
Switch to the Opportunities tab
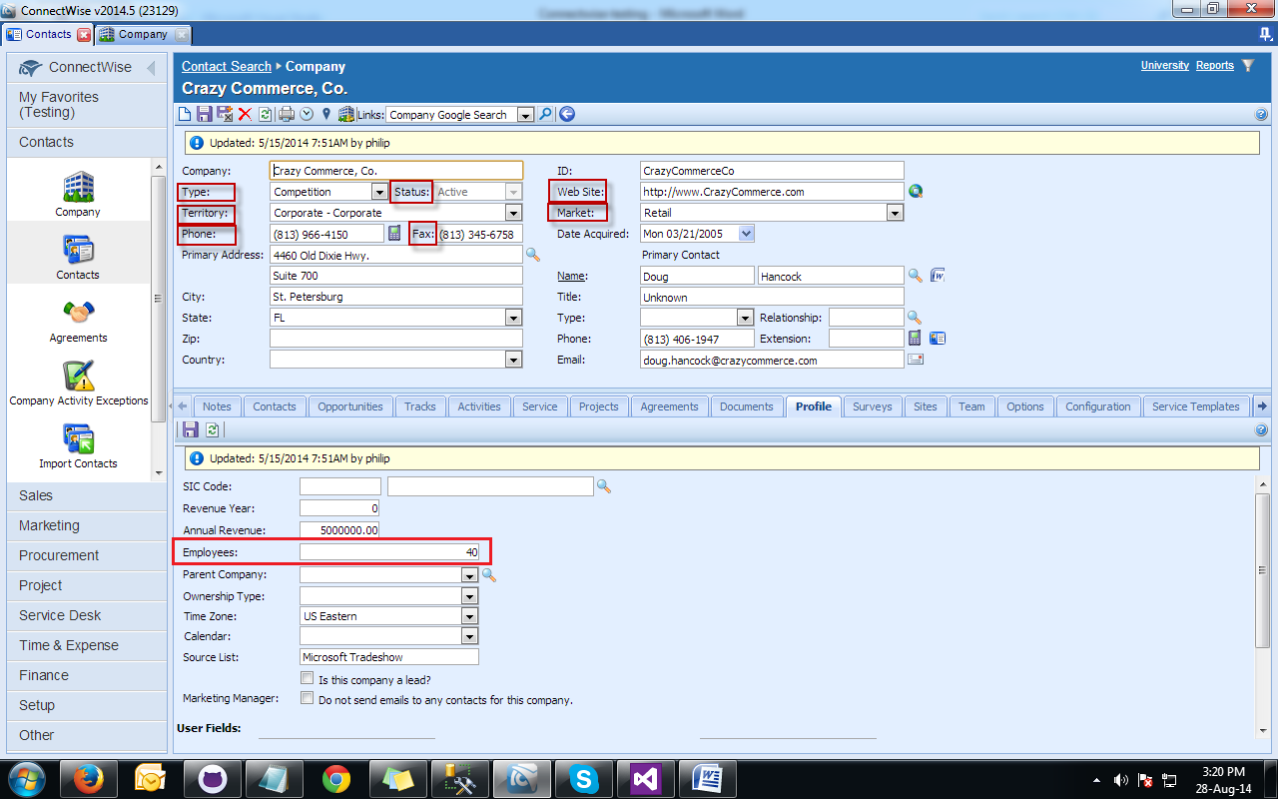(350, 406)
